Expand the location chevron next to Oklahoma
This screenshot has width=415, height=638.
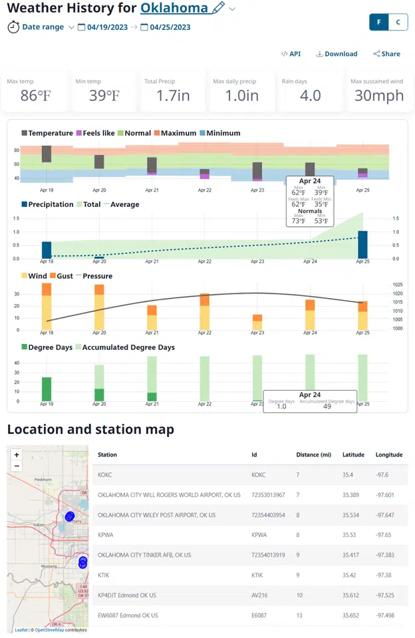pos(232,9)
